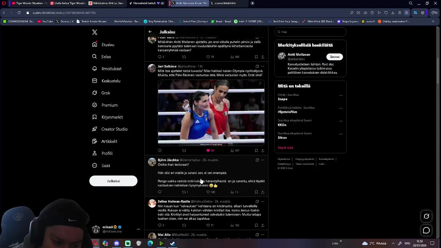441x248 pixels.
Task: Open the taskbar notification center icon
Action: pos(432,244)
